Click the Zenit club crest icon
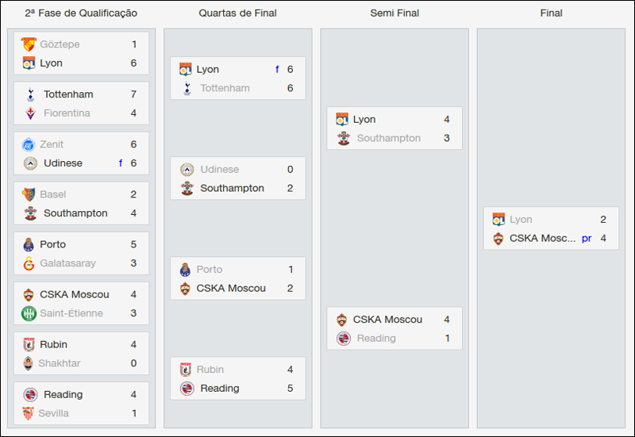The width and height of the screenshot is (635, 437). click(29, 144)
